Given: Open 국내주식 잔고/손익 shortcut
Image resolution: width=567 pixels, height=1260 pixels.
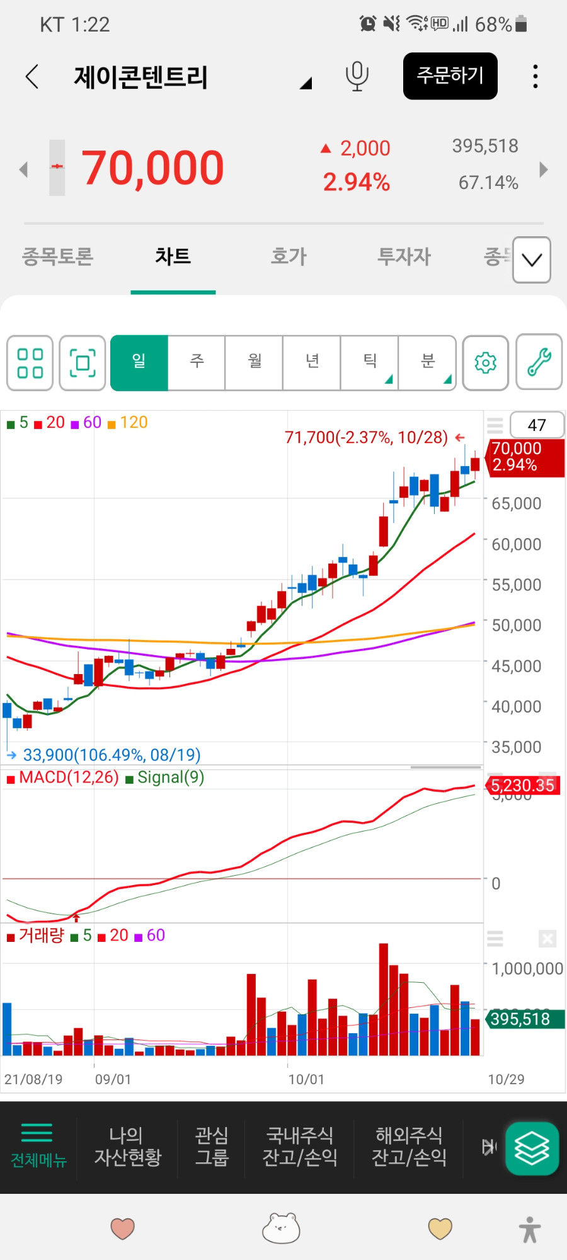Looking at the screenshot, I should tap(300, 1147).
